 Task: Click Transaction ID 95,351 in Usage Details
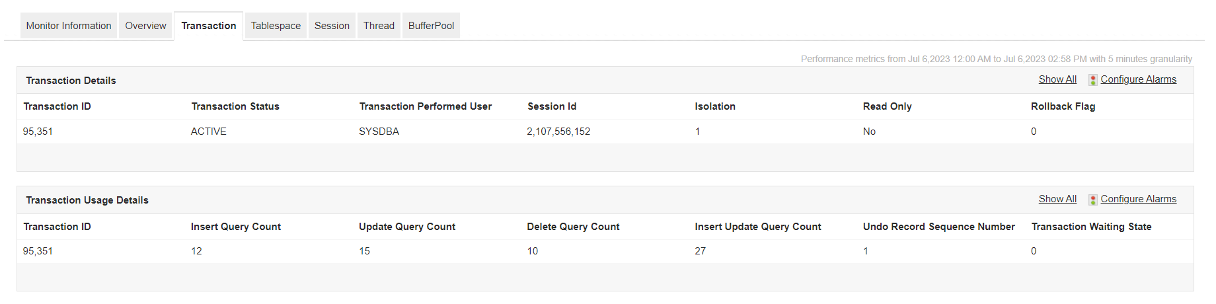pos(38,251)
